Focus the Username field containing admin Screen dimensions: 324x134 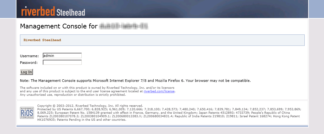(x=62, y=56)
